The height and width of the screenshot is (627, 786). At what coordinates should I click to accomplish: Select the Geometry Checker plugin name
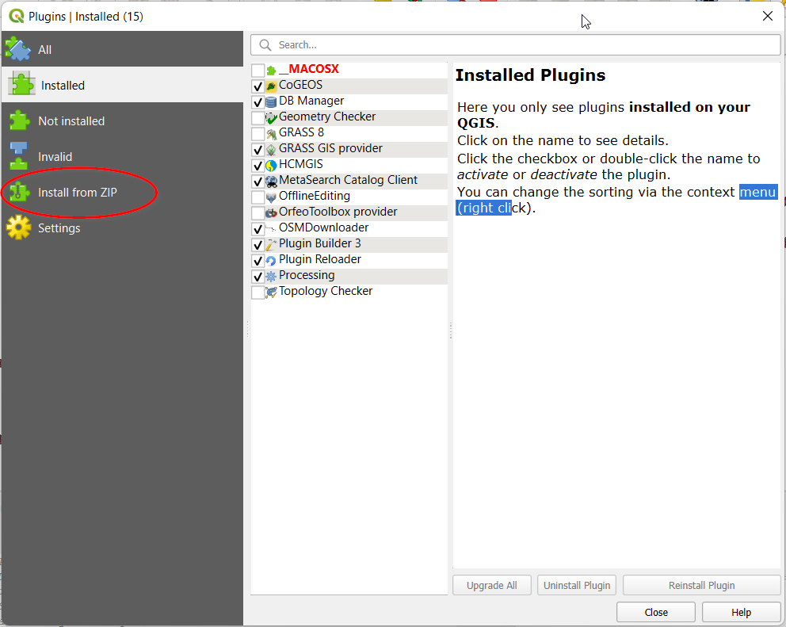coord(326,117)
